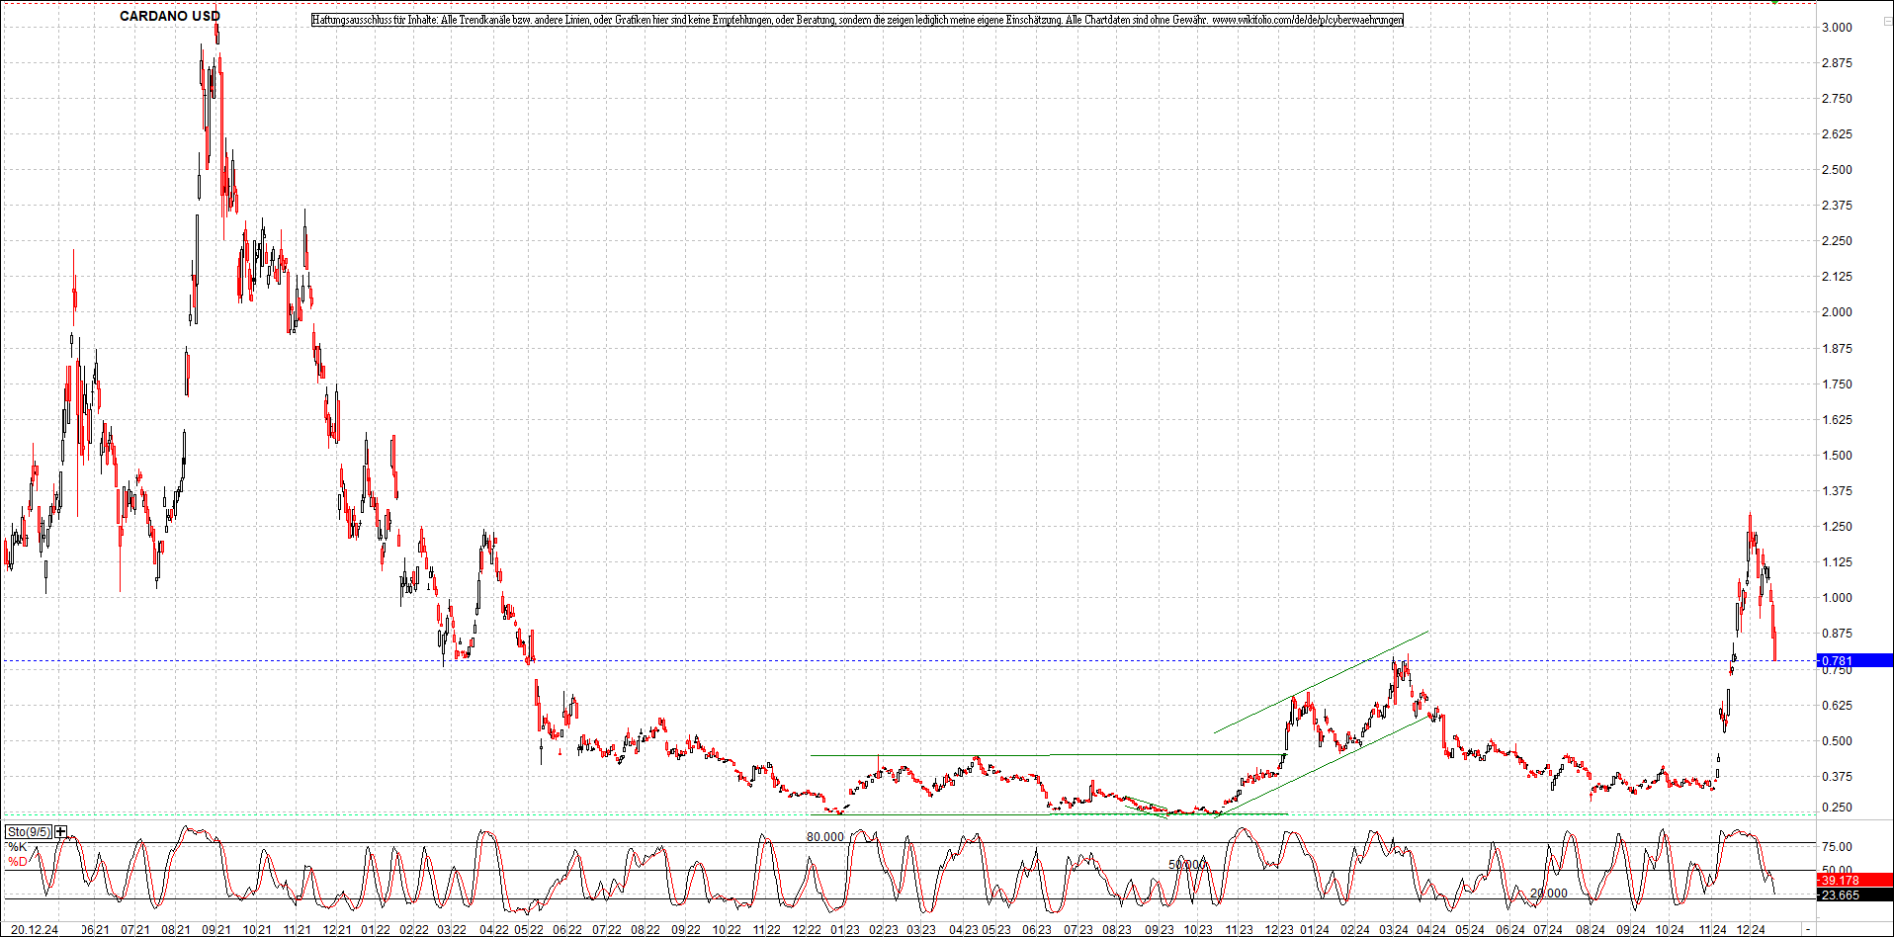Click the '01 24' time axis label
Viewport: 1894px width, 937px height.
(1314, 930)
